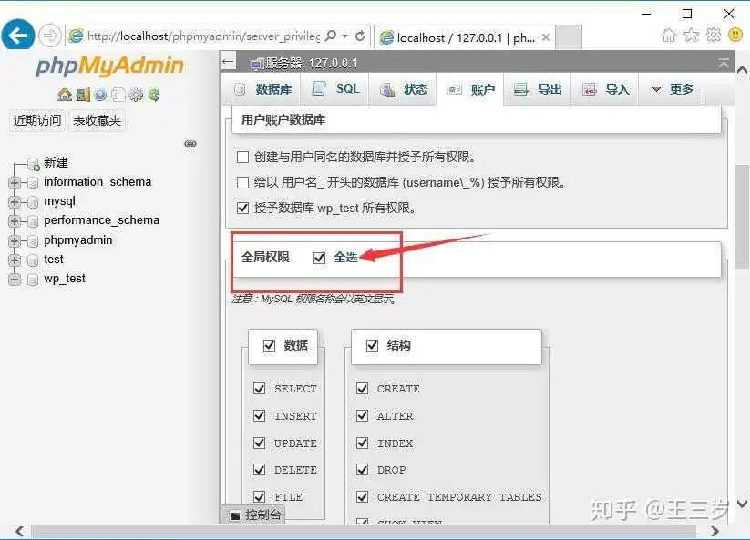
Task: Uncheck the CREATE privilege
Action: pos(363,389)
